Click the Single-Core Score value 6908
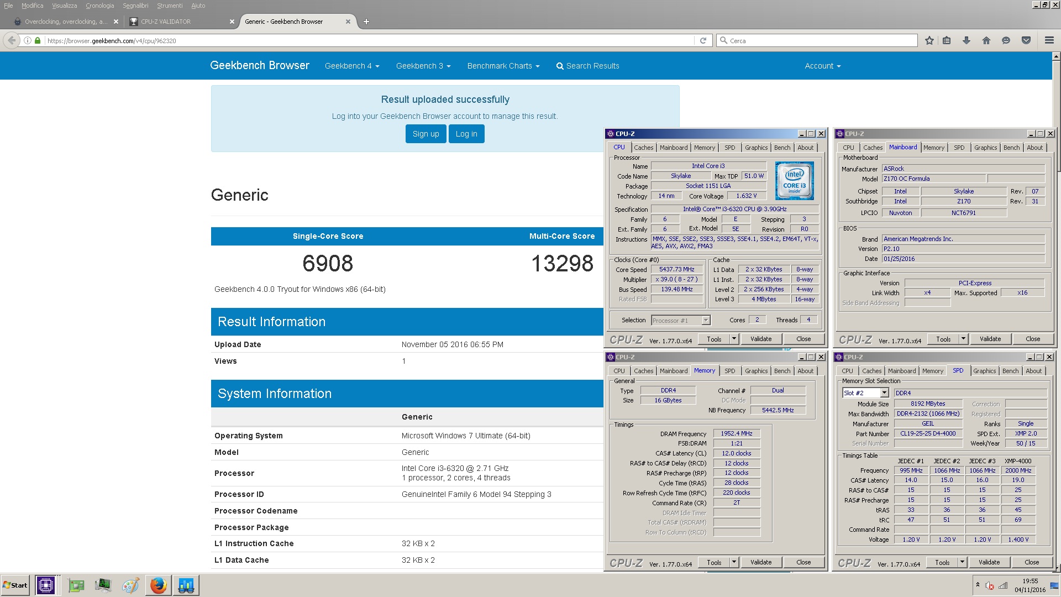Image resolution: width=1061 pixels, height=597 pixels. pos(328,263)
